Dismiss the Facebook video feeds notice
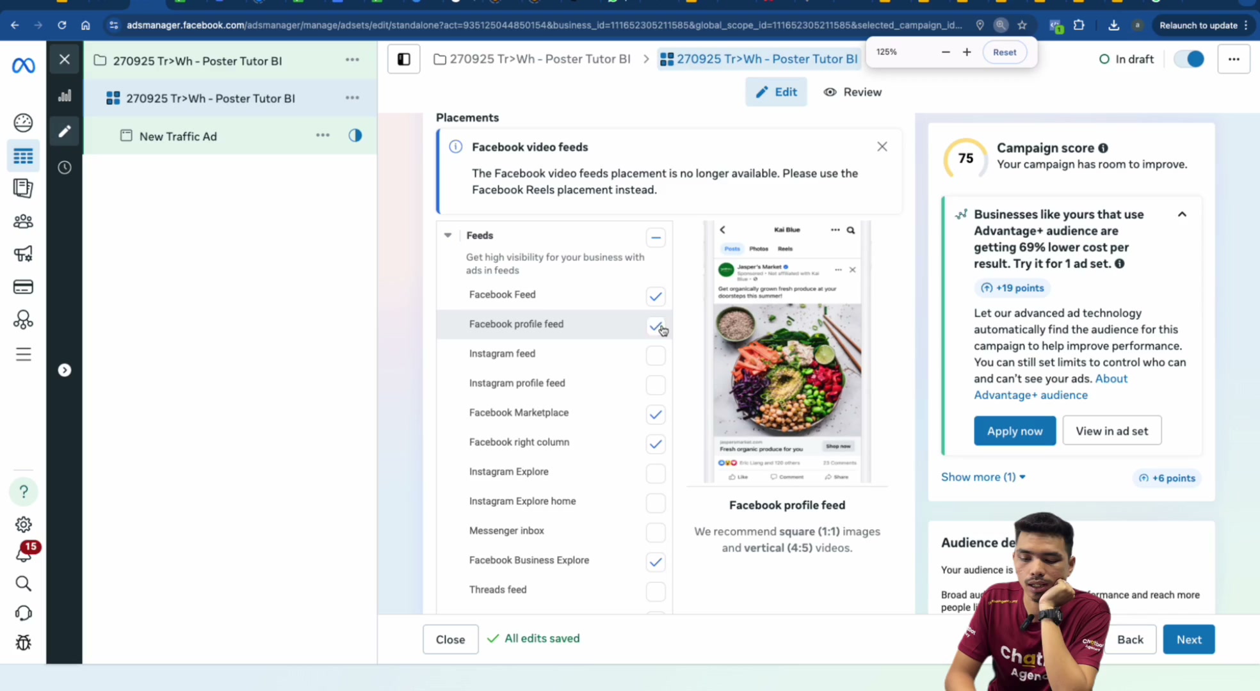Image resolution: width=1260 pixels, height=691 pixels. [x=882, y=147]
